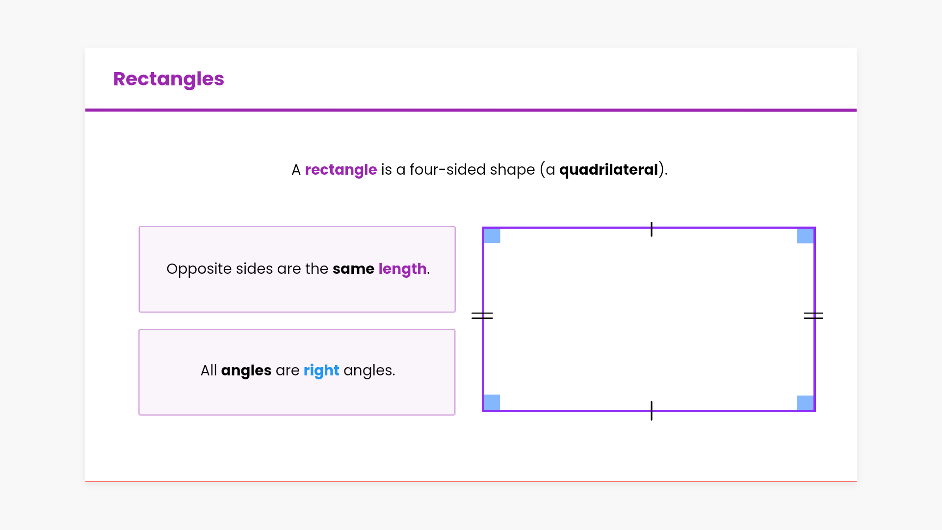Click the bold word 'angles'
This screenshot has height=530, width=942.
[x=246, y=371]
